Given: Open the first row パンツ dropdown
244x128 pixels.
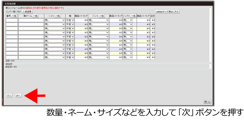Looking at the screenshot, I should tap(99, 20).
